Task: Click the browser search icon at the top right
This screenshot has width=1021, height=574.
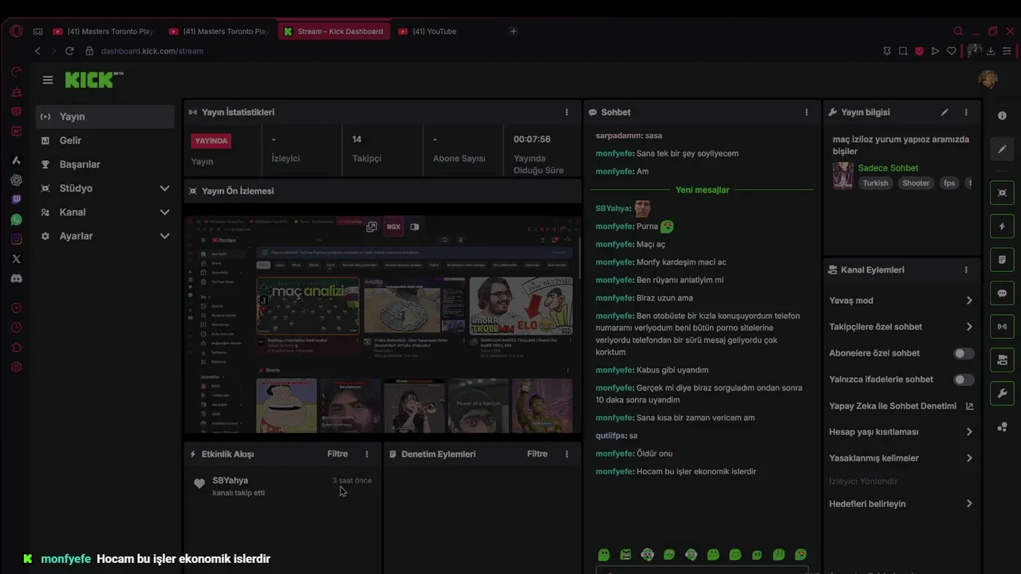Action: [958, 31]
